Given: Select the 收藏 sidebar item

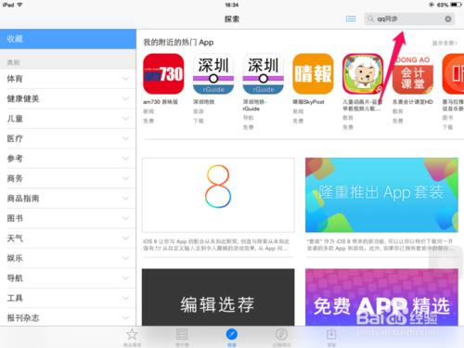Looking at the screenshot, I should [68, 39].
